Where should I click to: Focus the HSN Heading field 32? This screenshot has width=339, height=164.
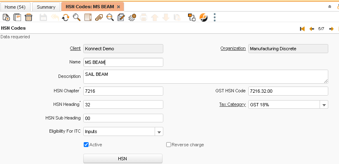pos(123,105)
